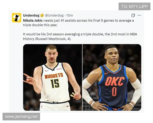Open the OKC player photo

(x=112, y=77)
